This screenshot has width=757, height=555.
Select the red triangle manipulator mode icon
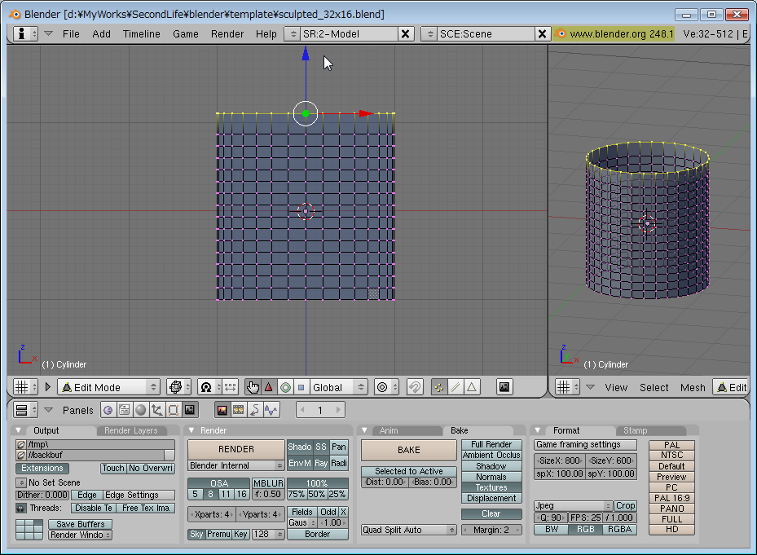269,387
